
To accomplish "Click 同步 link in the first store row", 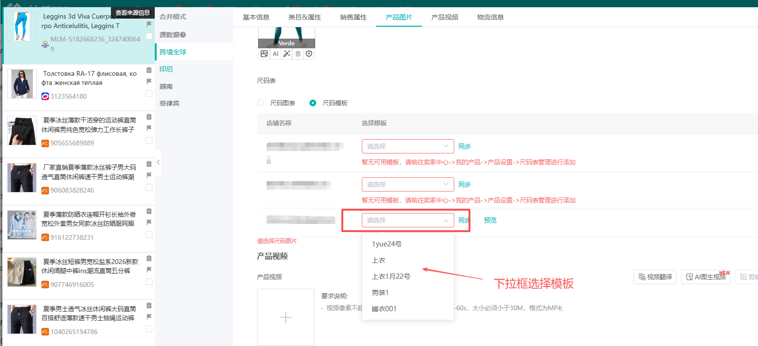I will pyautogui.click(x=465, y=146).
